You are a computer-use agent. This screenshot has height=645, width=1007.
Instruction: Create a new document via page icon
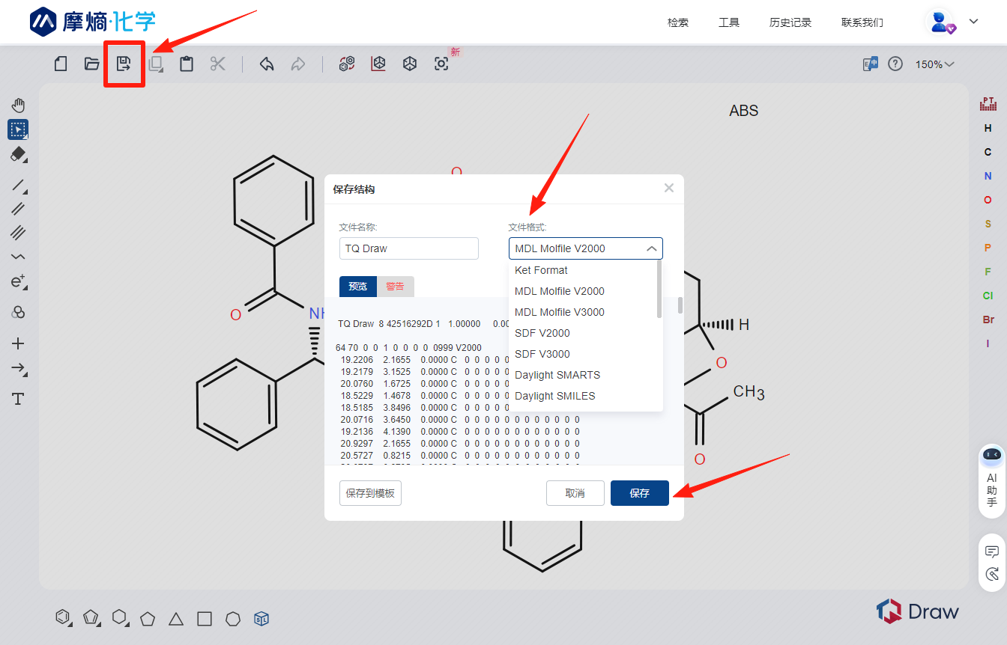click(x=60, y=64)
